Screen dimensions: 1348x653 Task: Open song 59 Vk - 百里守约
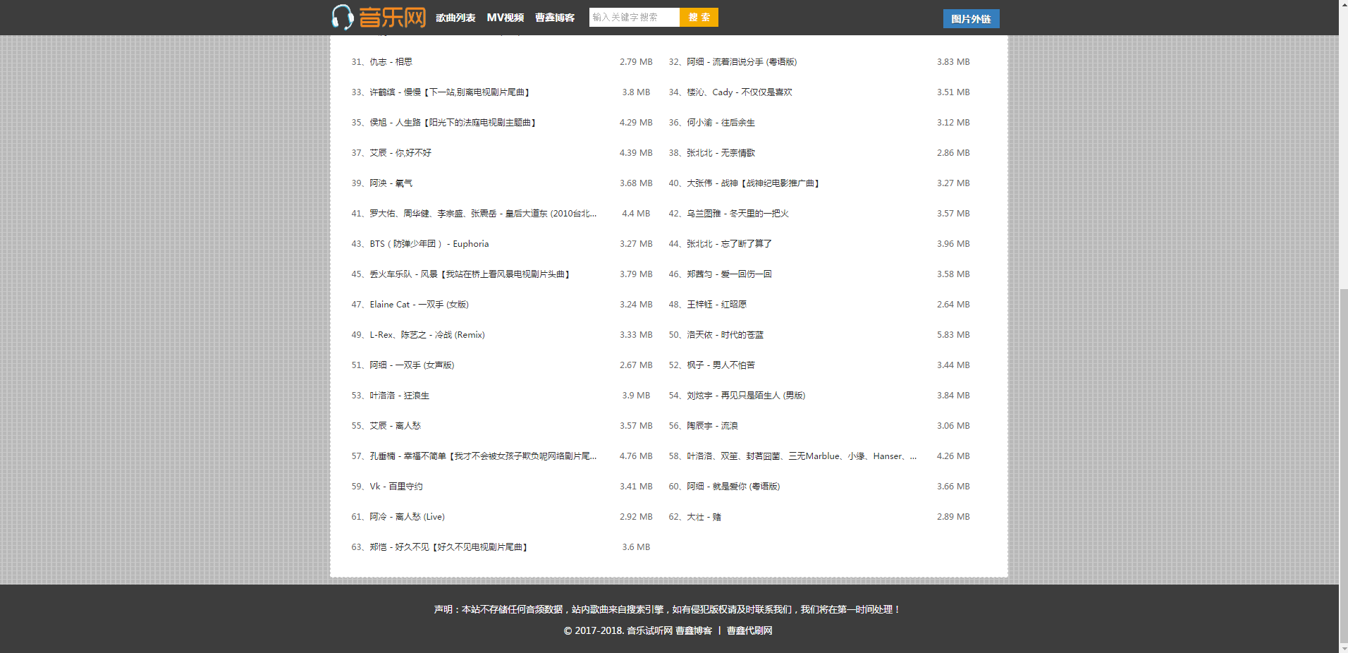(396, 487)
